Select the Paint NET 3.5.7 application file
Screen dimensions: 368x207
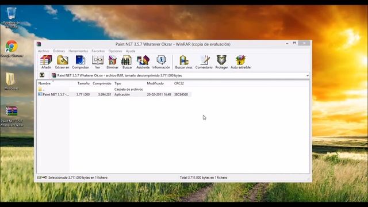pyautogui.click(x=114, y=94)
